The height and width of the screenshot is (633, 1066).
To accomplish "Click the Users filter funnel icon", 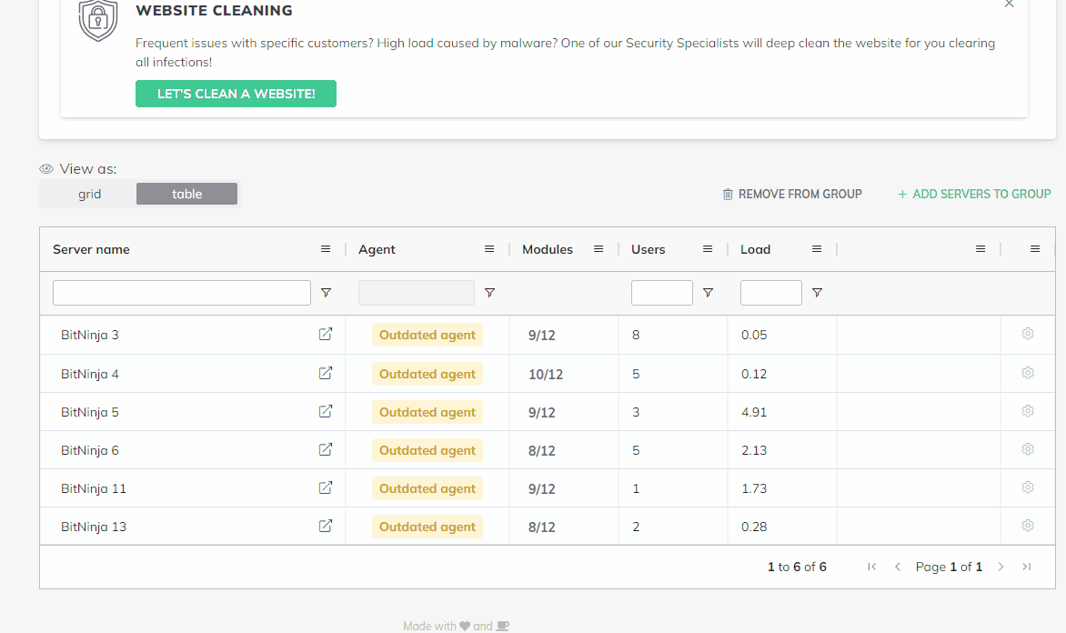I will (708, 292).
